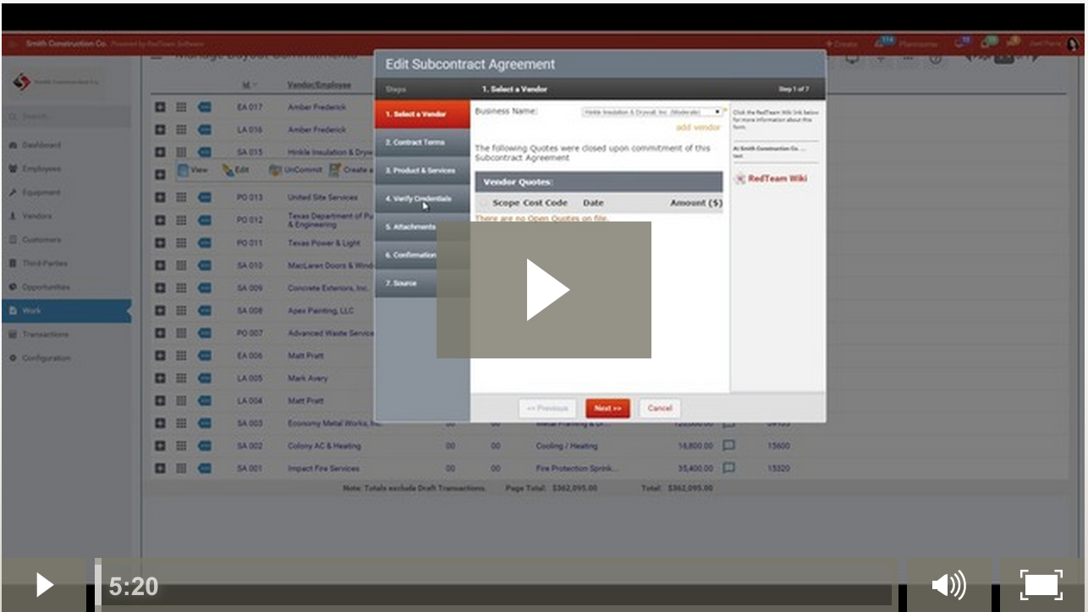1088x612 pixels.
Task: Click the Smith Construction logo in the sidebar
Action: pyautogui.click(x=56, y=82)
